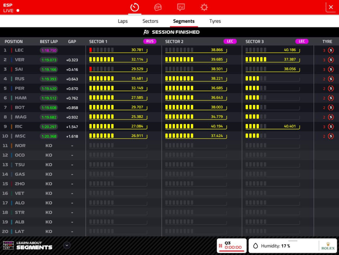The image size is (339, 255).
Task: Click the LEC badge in Sector 3 header
Action: tap(302, 41)
